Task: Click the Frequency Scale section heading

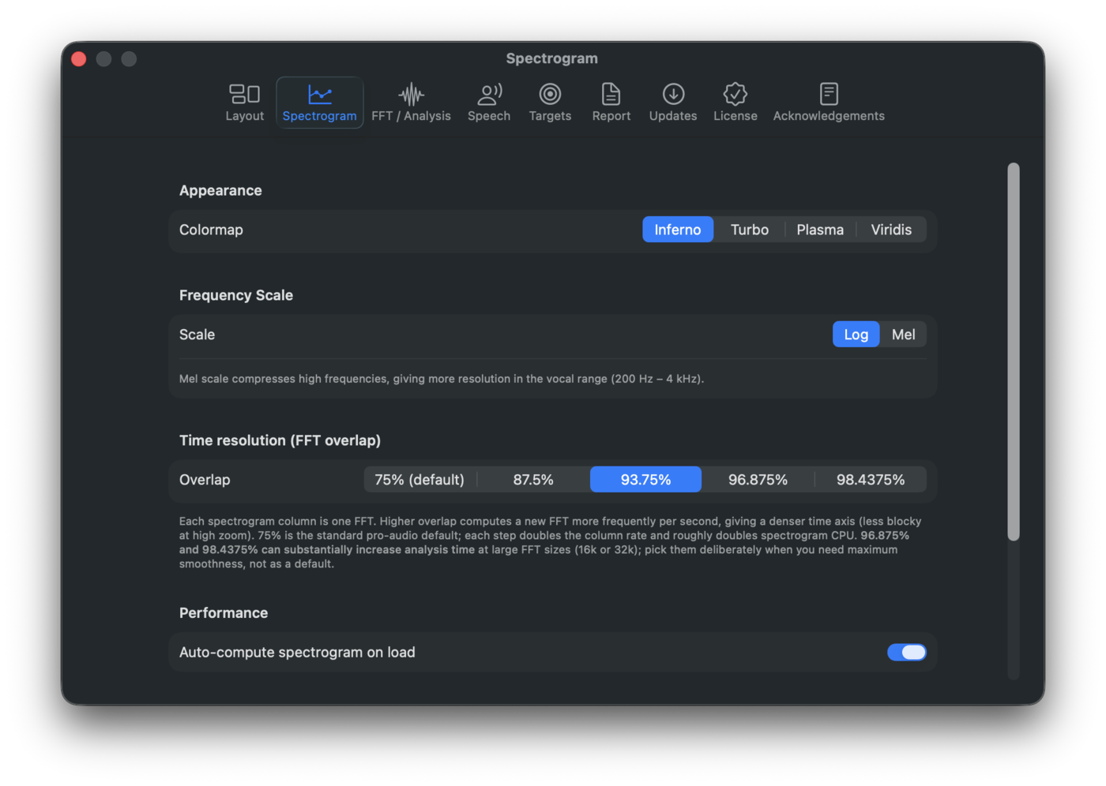Action: tap(236, 295)
